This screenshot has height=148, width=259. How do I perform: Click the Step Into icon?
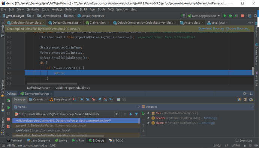(x=88, y=100)
